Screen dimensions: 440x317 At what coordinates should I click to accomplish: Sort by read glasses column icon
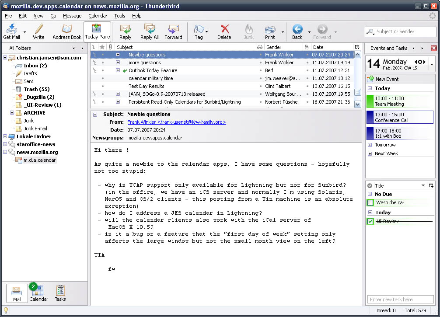[260, 47]
